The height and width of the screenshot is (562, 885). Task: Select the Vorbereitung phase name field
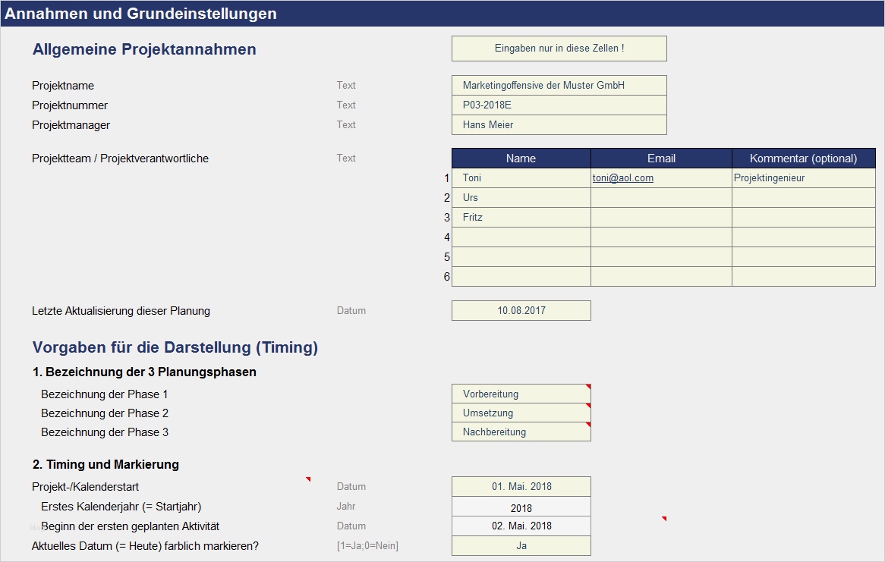tap(516, 393)
